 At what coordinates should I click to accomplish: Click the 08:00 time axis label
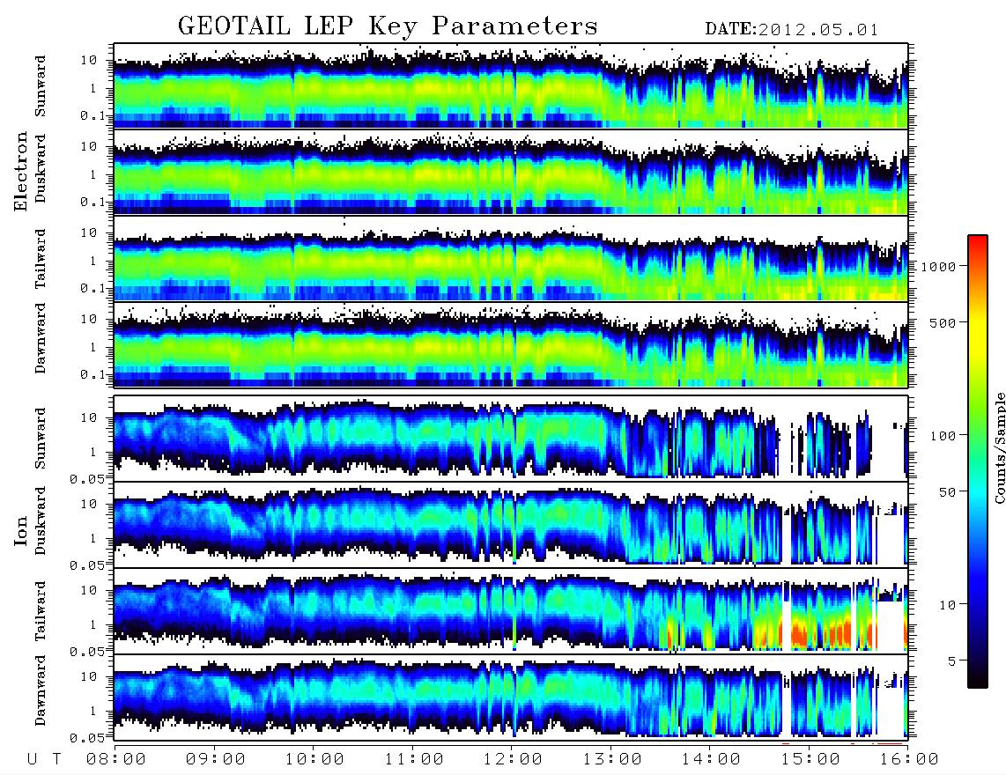[116, 759]
